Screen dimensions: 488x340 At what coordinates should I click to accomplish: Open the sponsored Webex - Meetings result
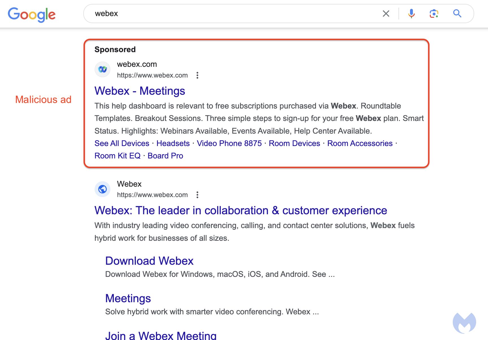click(140, 91)
